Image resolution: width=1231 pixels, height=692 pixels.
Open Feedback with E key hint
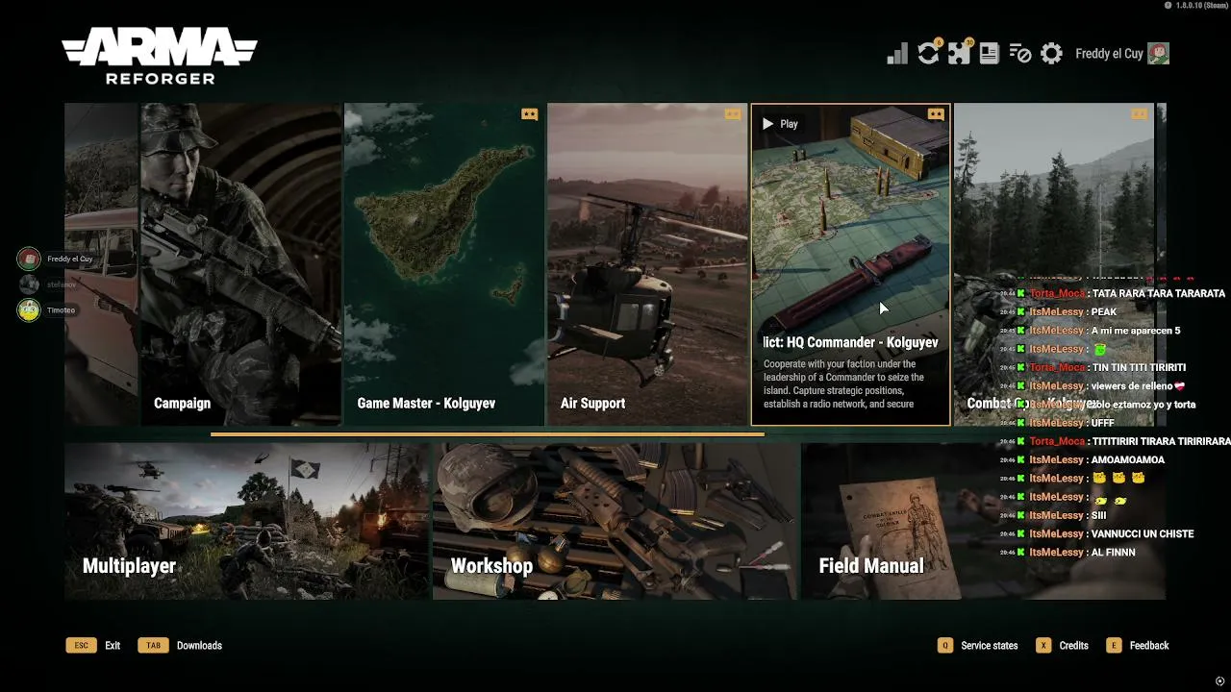1138,646
